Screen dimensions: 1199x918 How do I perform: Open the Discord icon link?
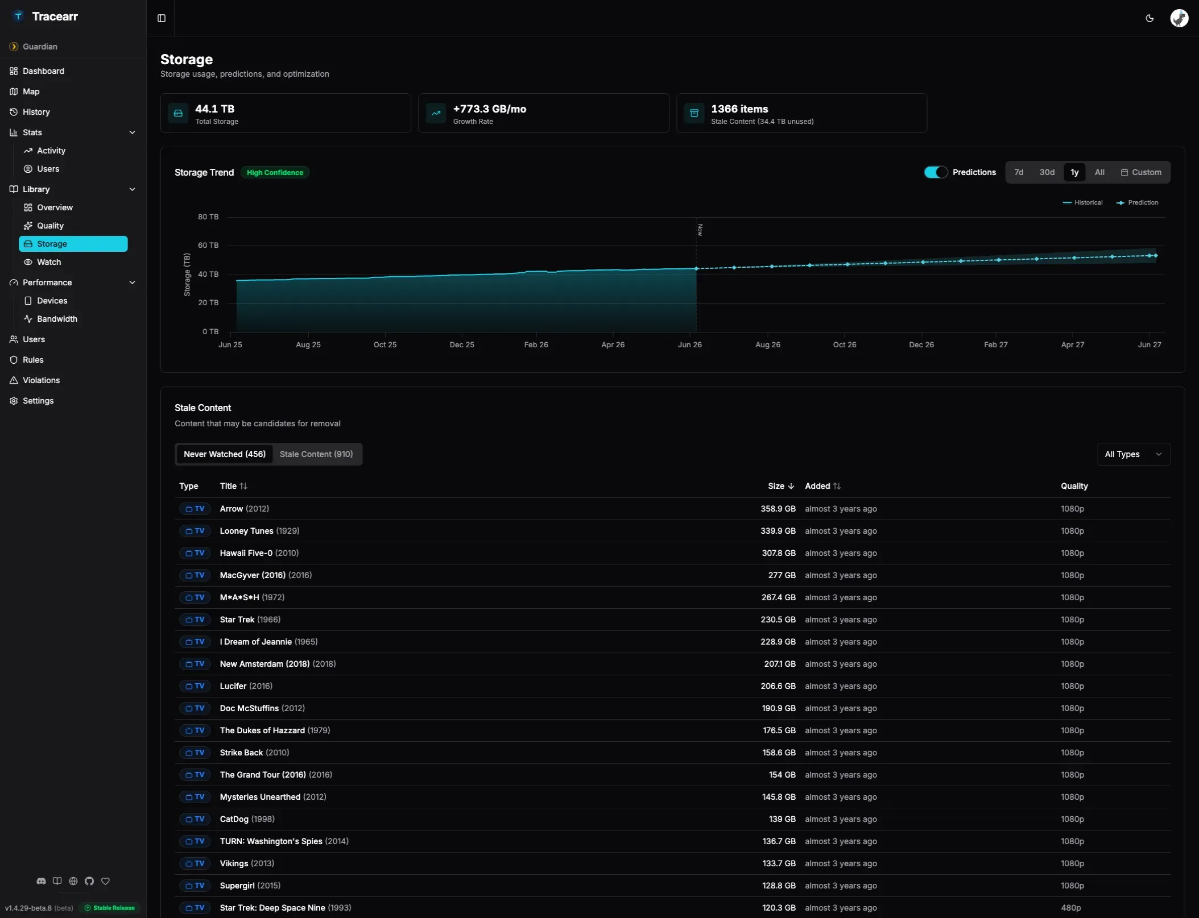click(x=41, y=881)
